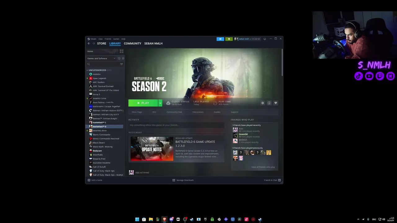Open the Friends menu
This screenshot has height=223, width=397.
[108, 39]
